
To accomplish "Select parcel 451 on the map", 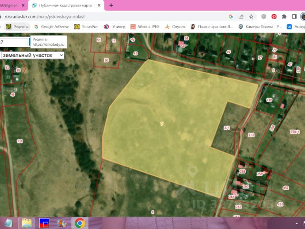I will (280, 204).
